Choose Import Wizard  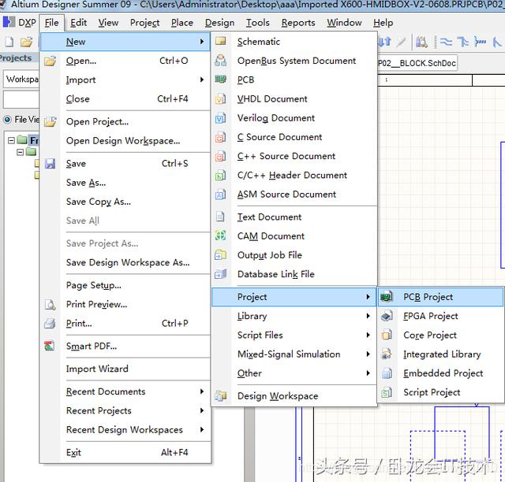tap(125, 369)
